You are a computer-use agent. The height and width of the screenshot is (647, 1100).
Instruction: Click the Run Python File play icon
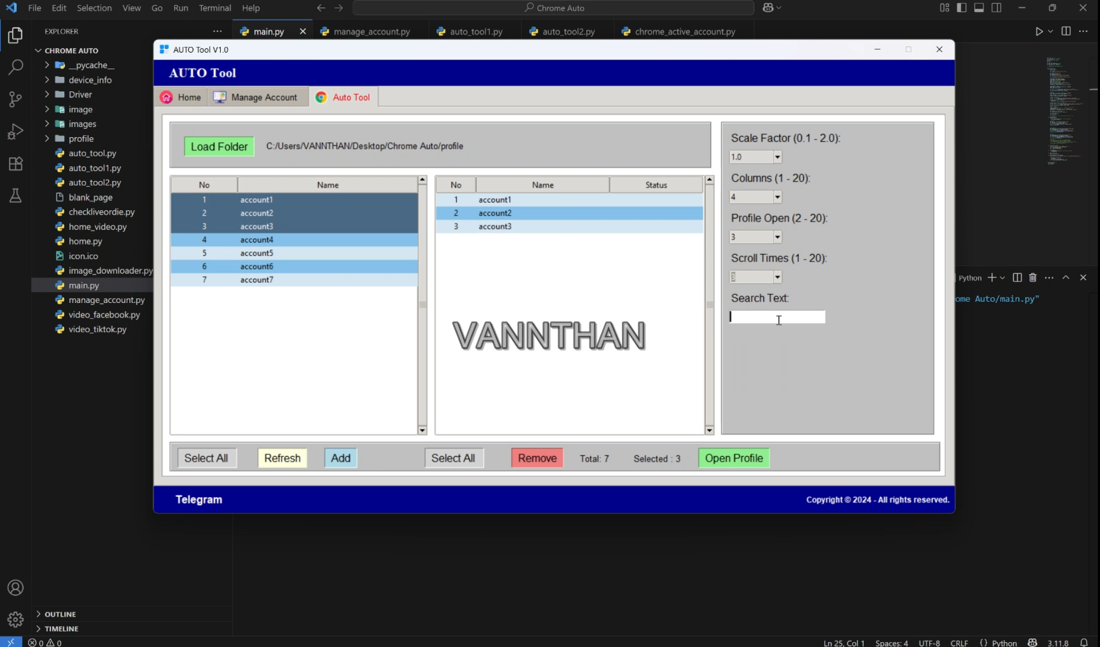click(x=1038, y=31)
